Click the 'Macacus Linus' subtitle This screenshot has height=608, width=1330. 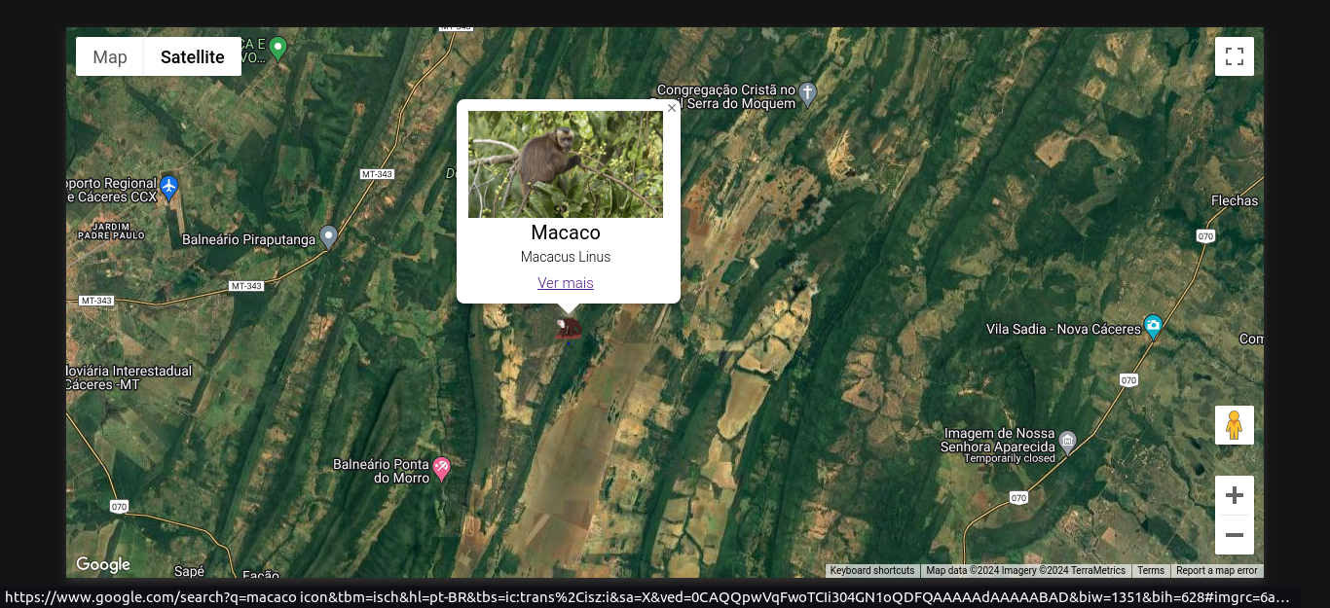click(x=566, y=257)
